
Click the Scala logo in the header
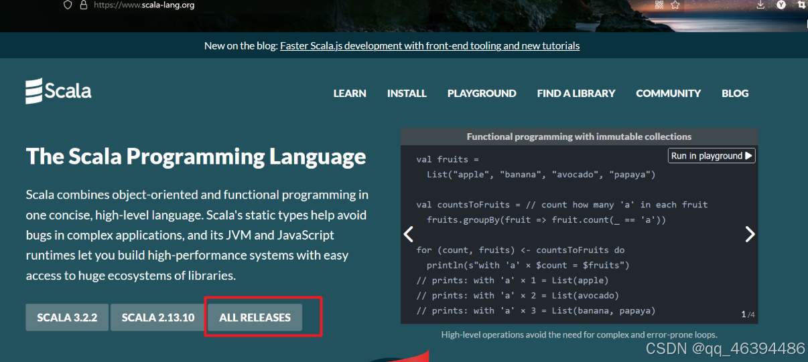coord(58,92)
